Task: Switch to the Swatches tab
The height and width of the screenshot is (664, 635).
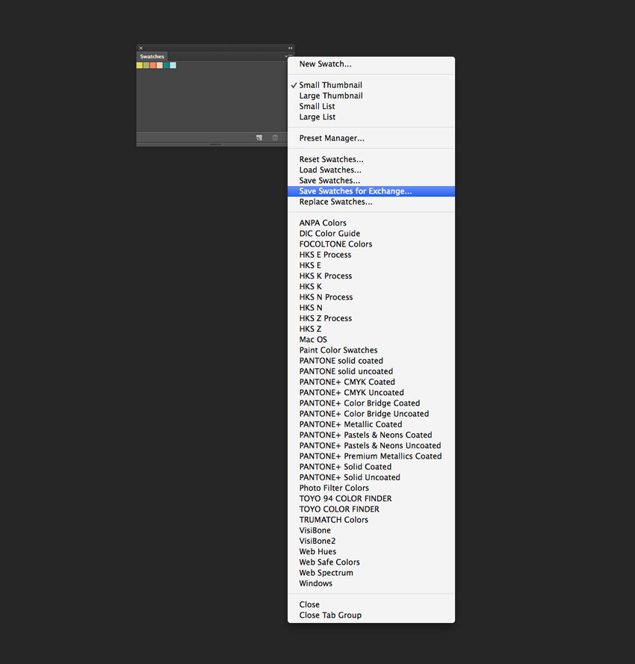Action: [152, 56]
